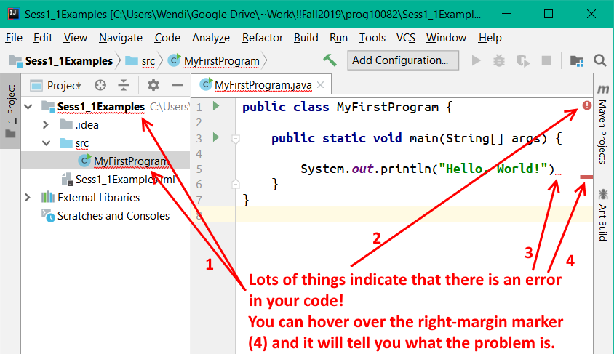The width and height of the screenshot is (614, 354).
Task: Click the Add Configuration... button
Action: tap(403, 60)
